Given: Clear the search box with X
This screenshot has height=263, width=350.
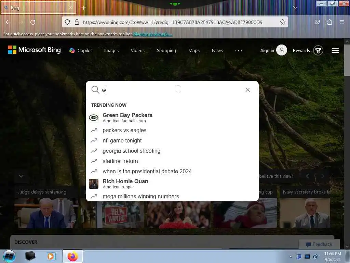Looking at the screenshot, I should point(247,90).
